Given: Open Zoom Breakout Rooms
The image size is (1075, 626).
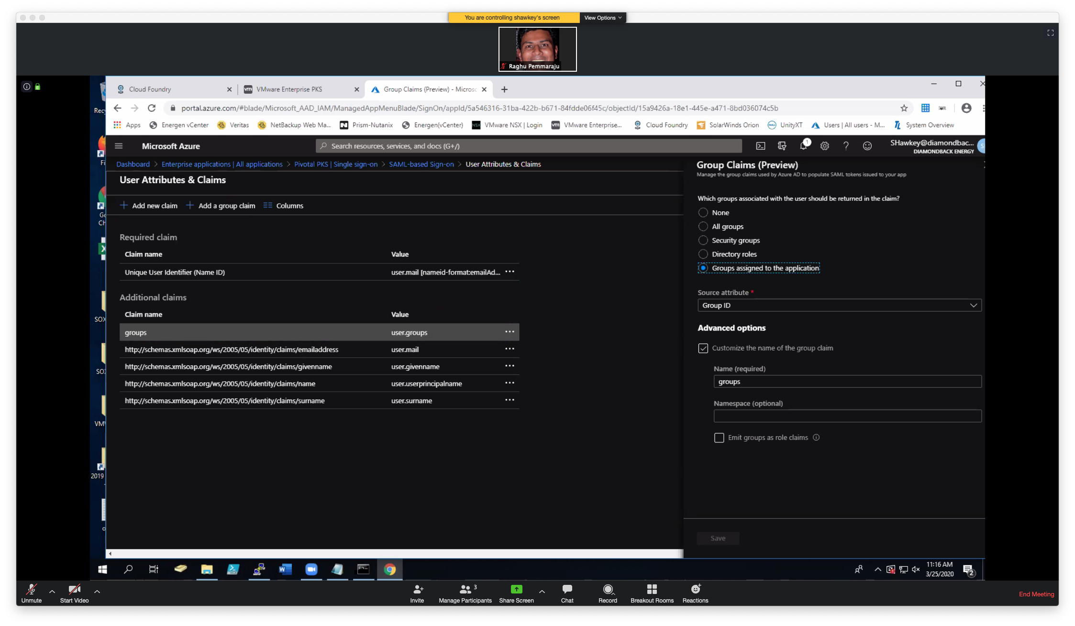Looking at the screenshot, I should tap(652, 593).
